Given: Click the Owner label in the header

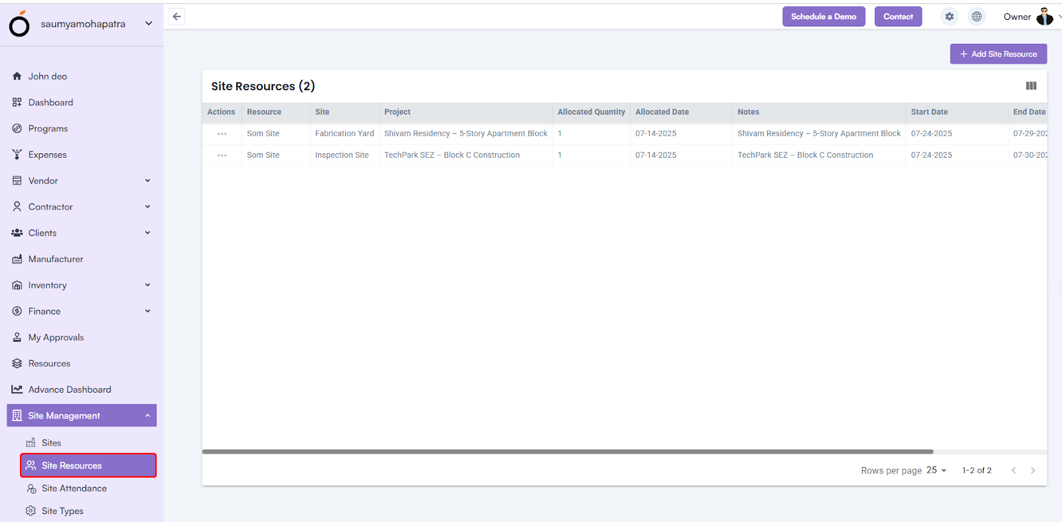Looking at the screenshot, I should click(x=1017, y=17).
